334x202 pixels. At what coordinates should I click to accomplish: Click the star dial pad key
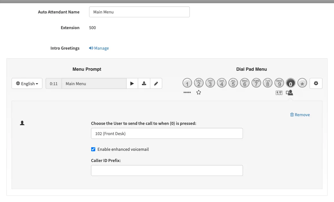pos(302,83)
